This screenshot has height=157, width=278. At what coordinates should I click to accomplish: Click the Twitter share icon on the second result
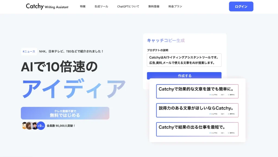(x=210, y=114)
